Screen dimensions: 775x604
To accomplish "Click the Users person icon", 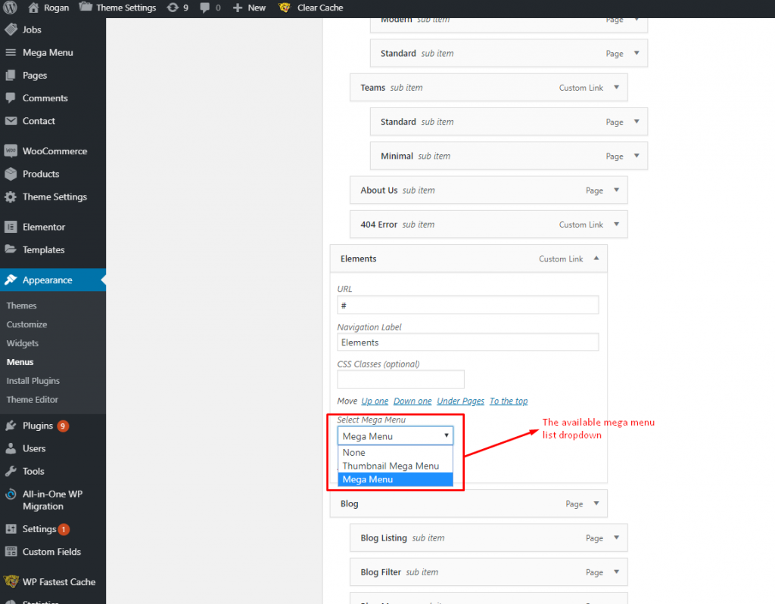I will click(x=11, y=448).
